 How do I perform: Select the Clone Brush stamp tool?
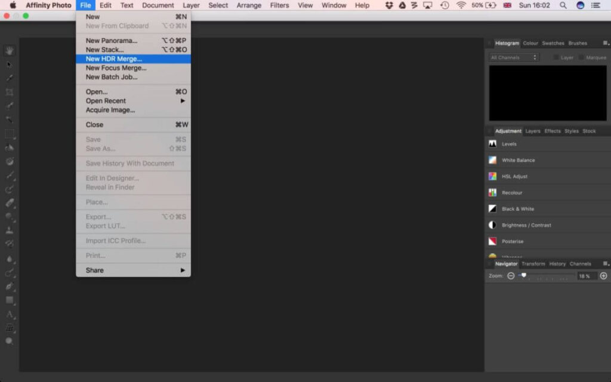(10, 230)
